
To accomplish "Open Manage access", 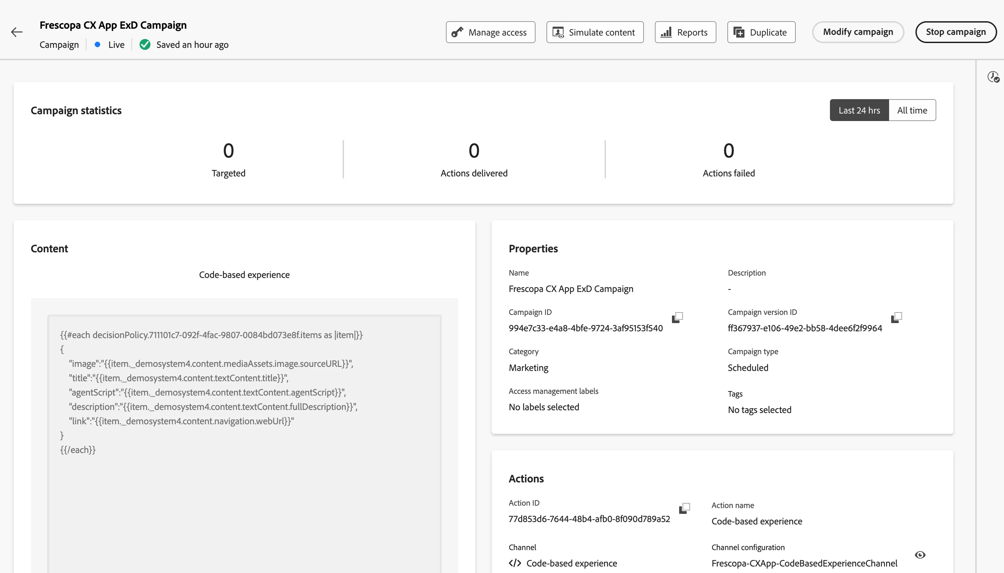I will point(490,32).
